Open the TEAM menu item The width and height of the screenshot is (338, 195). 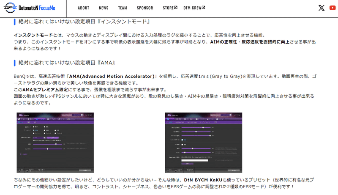pos(123,8)
